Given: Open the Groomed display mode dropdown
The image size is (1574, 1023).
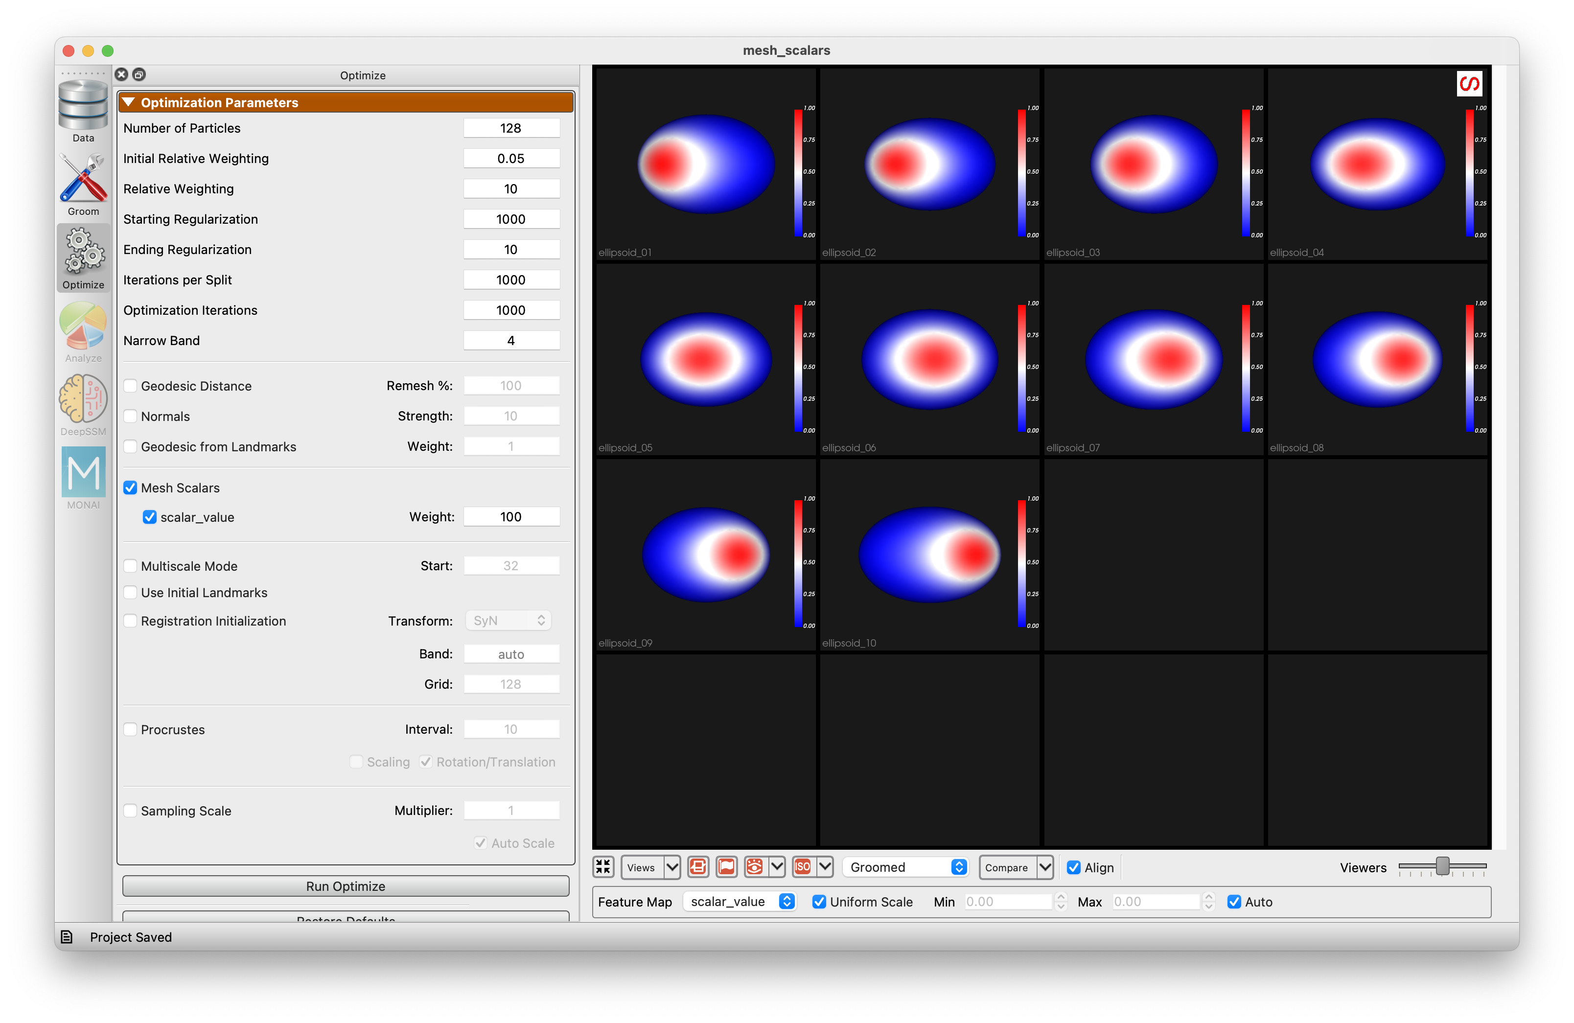Looking at the screenshot, I should [x=906, y=867].
